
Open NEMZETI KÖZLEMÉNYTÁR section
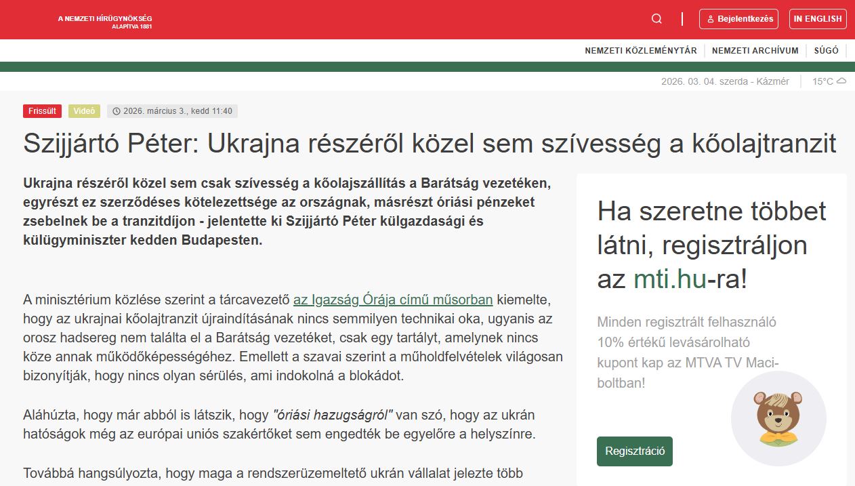(x=640, y=50)
